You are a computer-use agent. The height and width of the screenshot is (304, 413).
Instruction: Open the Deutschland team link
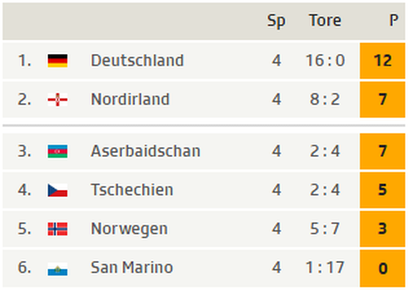(x=137, y=60)
